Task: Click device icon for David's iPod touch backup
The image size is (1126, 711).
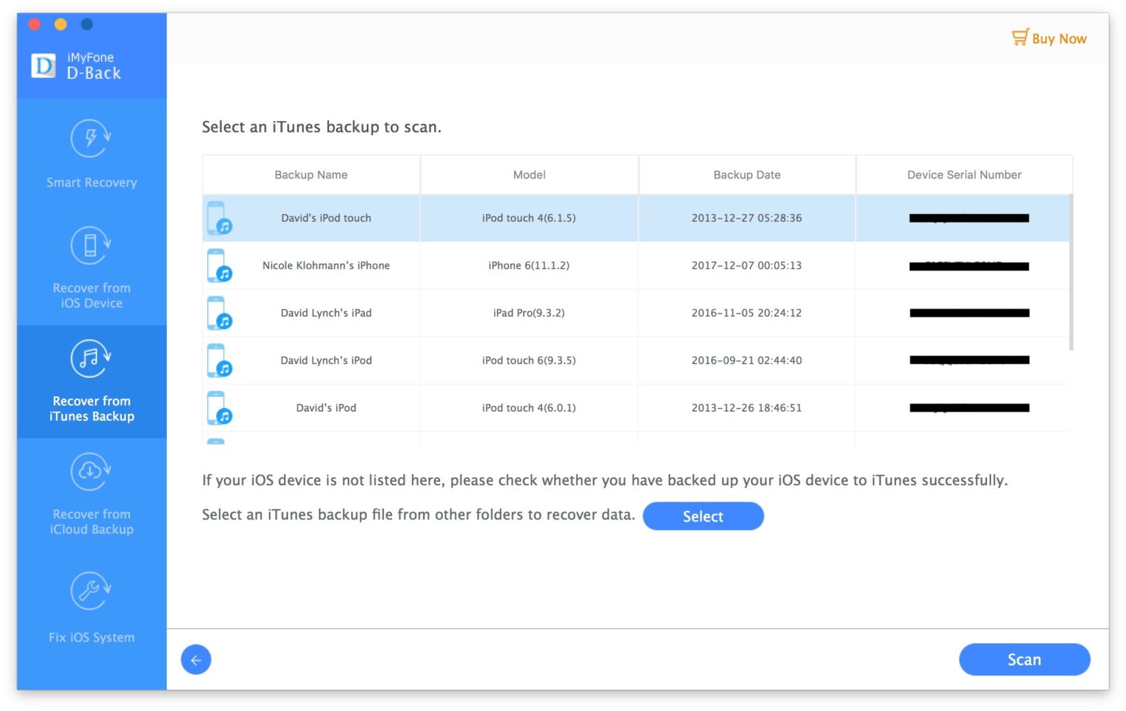Action: (219, 218)
